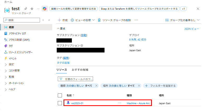Image resolution: width=202 pixels, height=112 pixels.
Task: Click the test resource group cube icon
Action: (7, 10)
